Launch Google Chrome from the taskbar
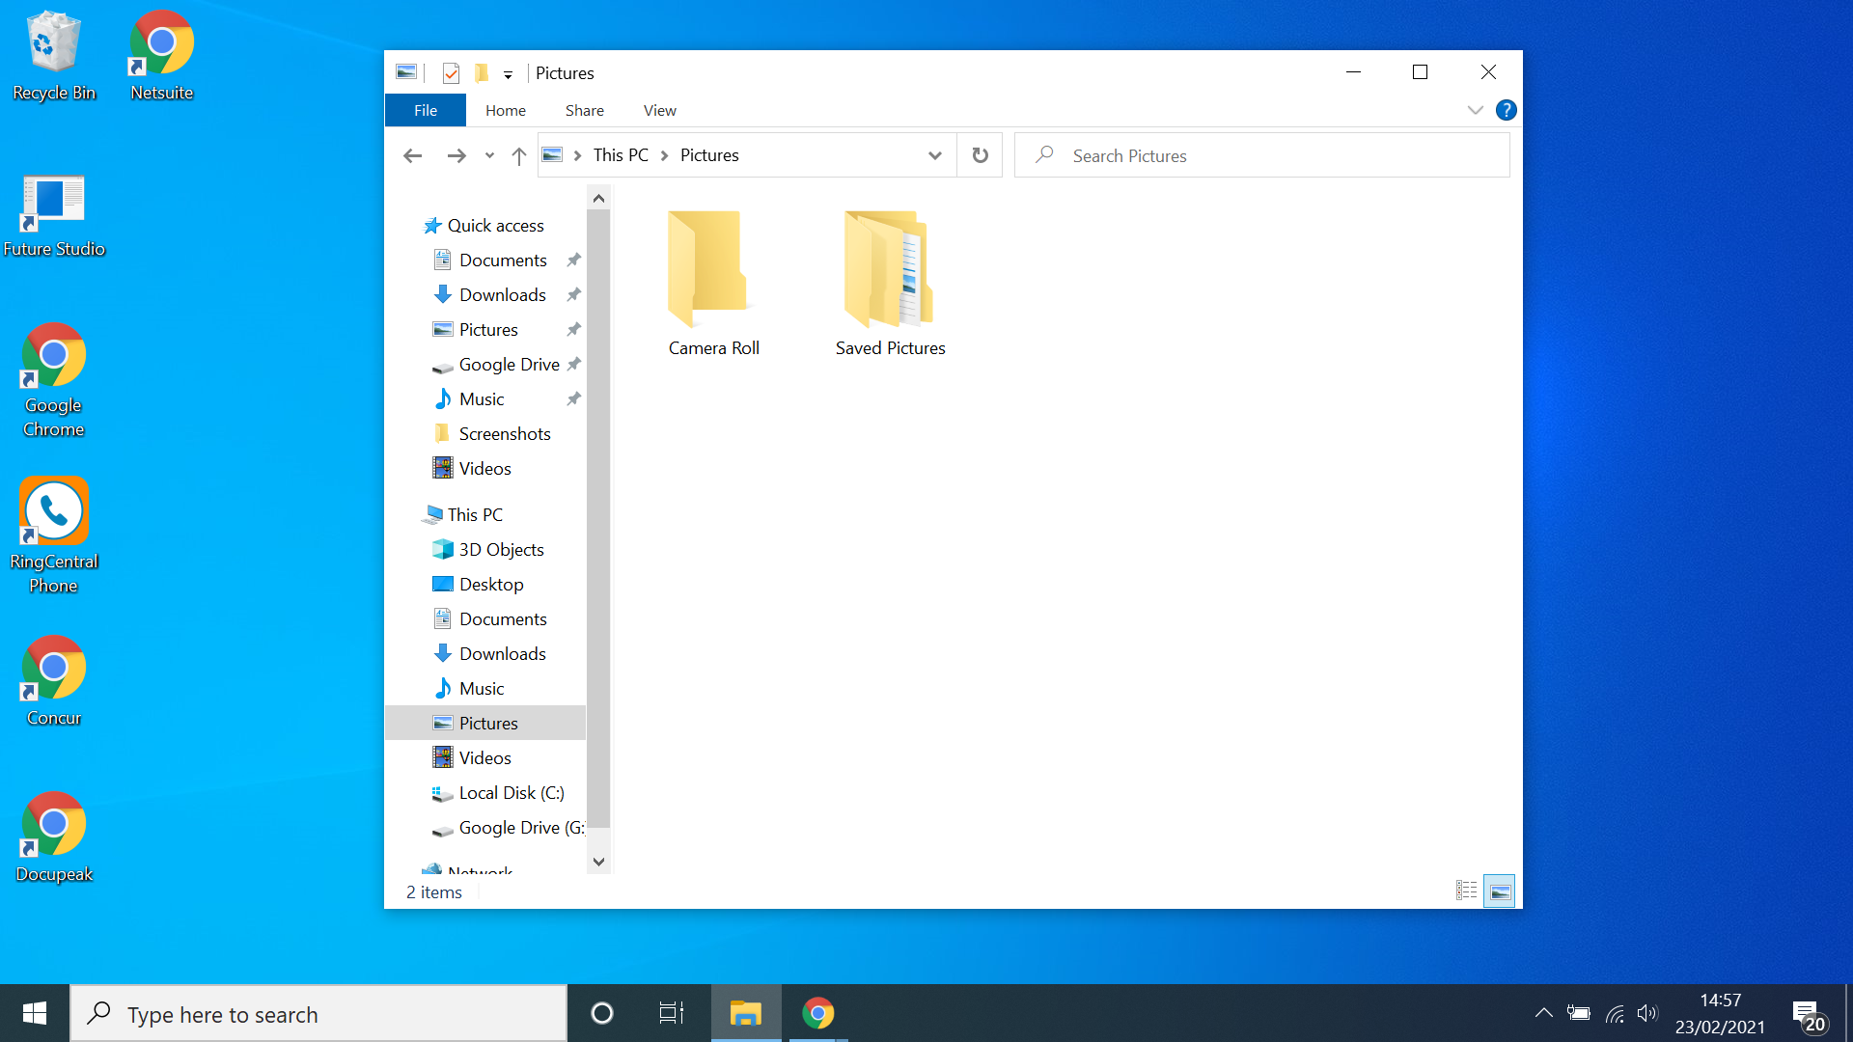This screenshot has width=1853, height=1042. [817, 1012]
